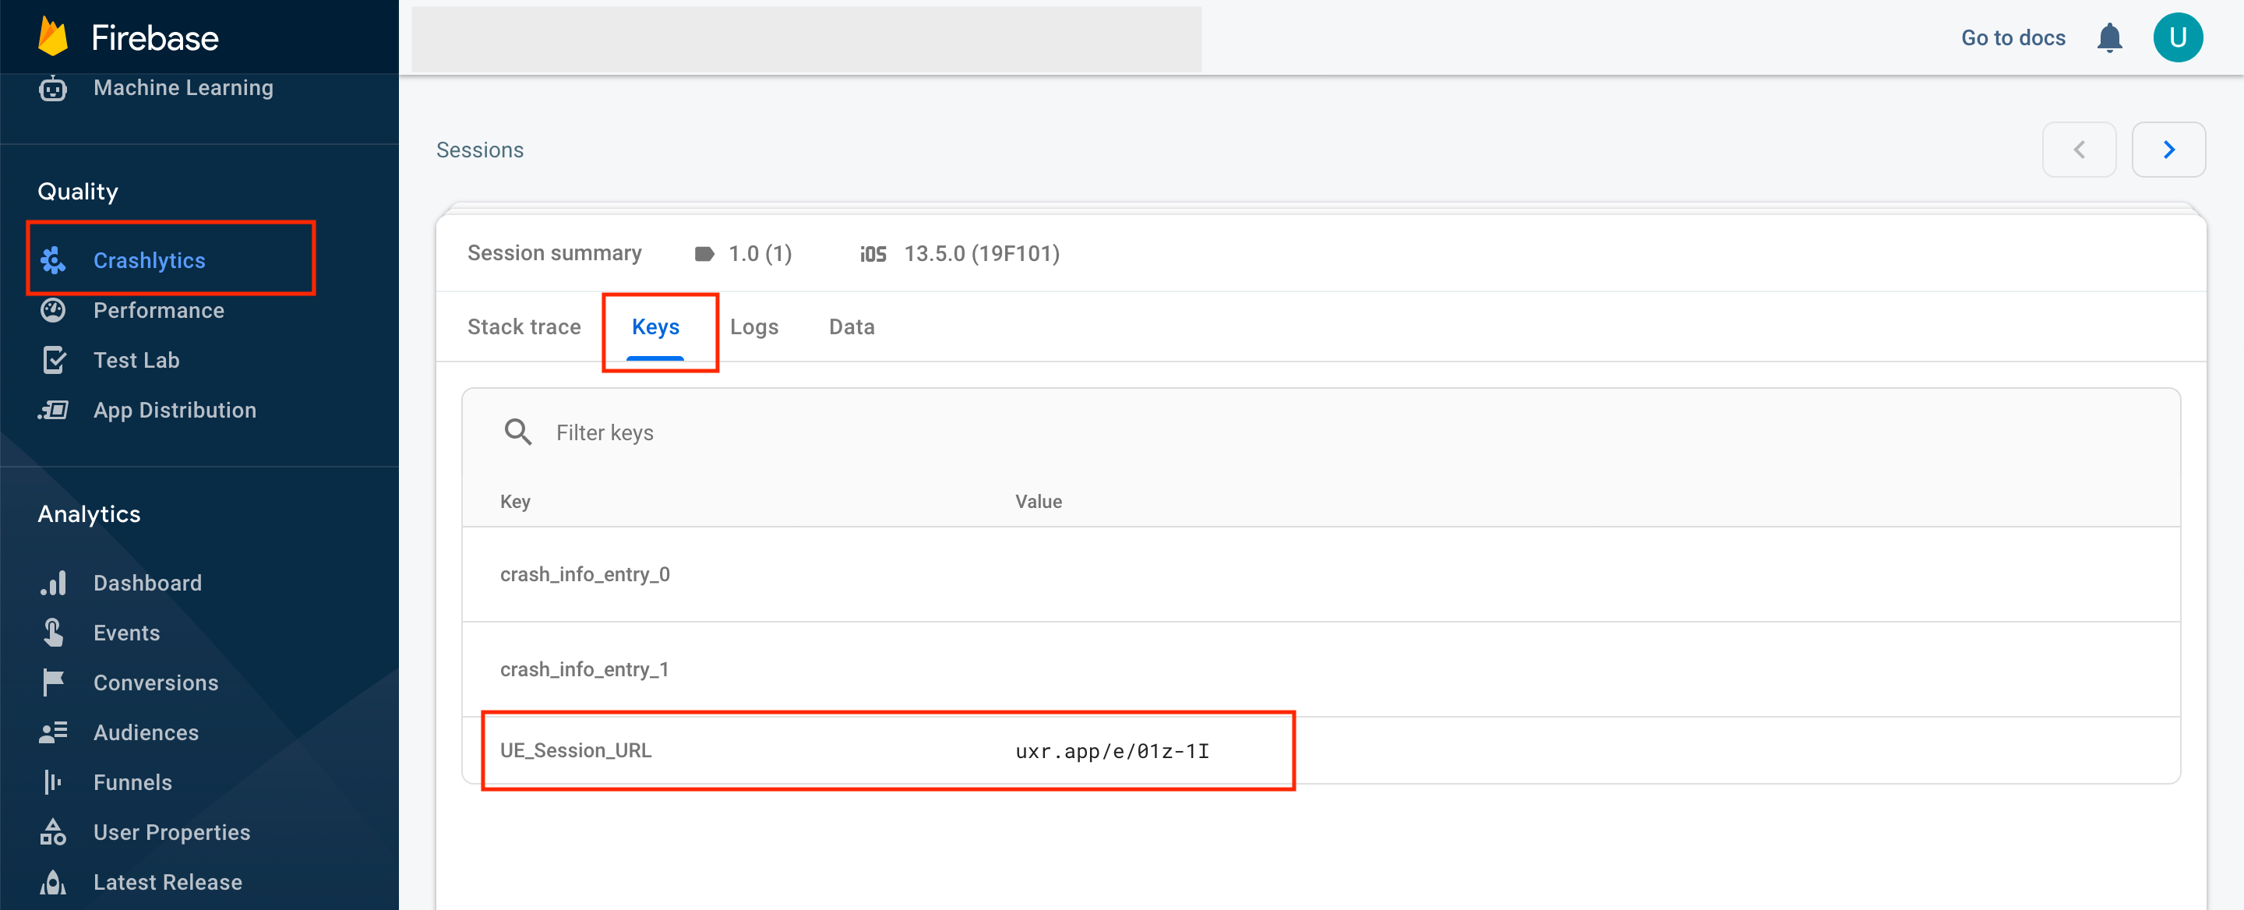Open Performance in sidebar
Image resolution: width=2244 pixels, height=910 pixels.
[x=158, y=310]
